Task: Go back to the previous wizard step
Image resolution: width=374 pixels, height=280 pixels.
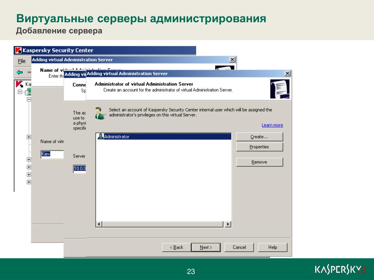Action: click(x=176, y=248)
